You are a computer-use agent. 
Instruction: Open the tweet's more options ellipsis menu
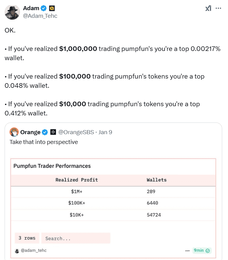(218, 9)
